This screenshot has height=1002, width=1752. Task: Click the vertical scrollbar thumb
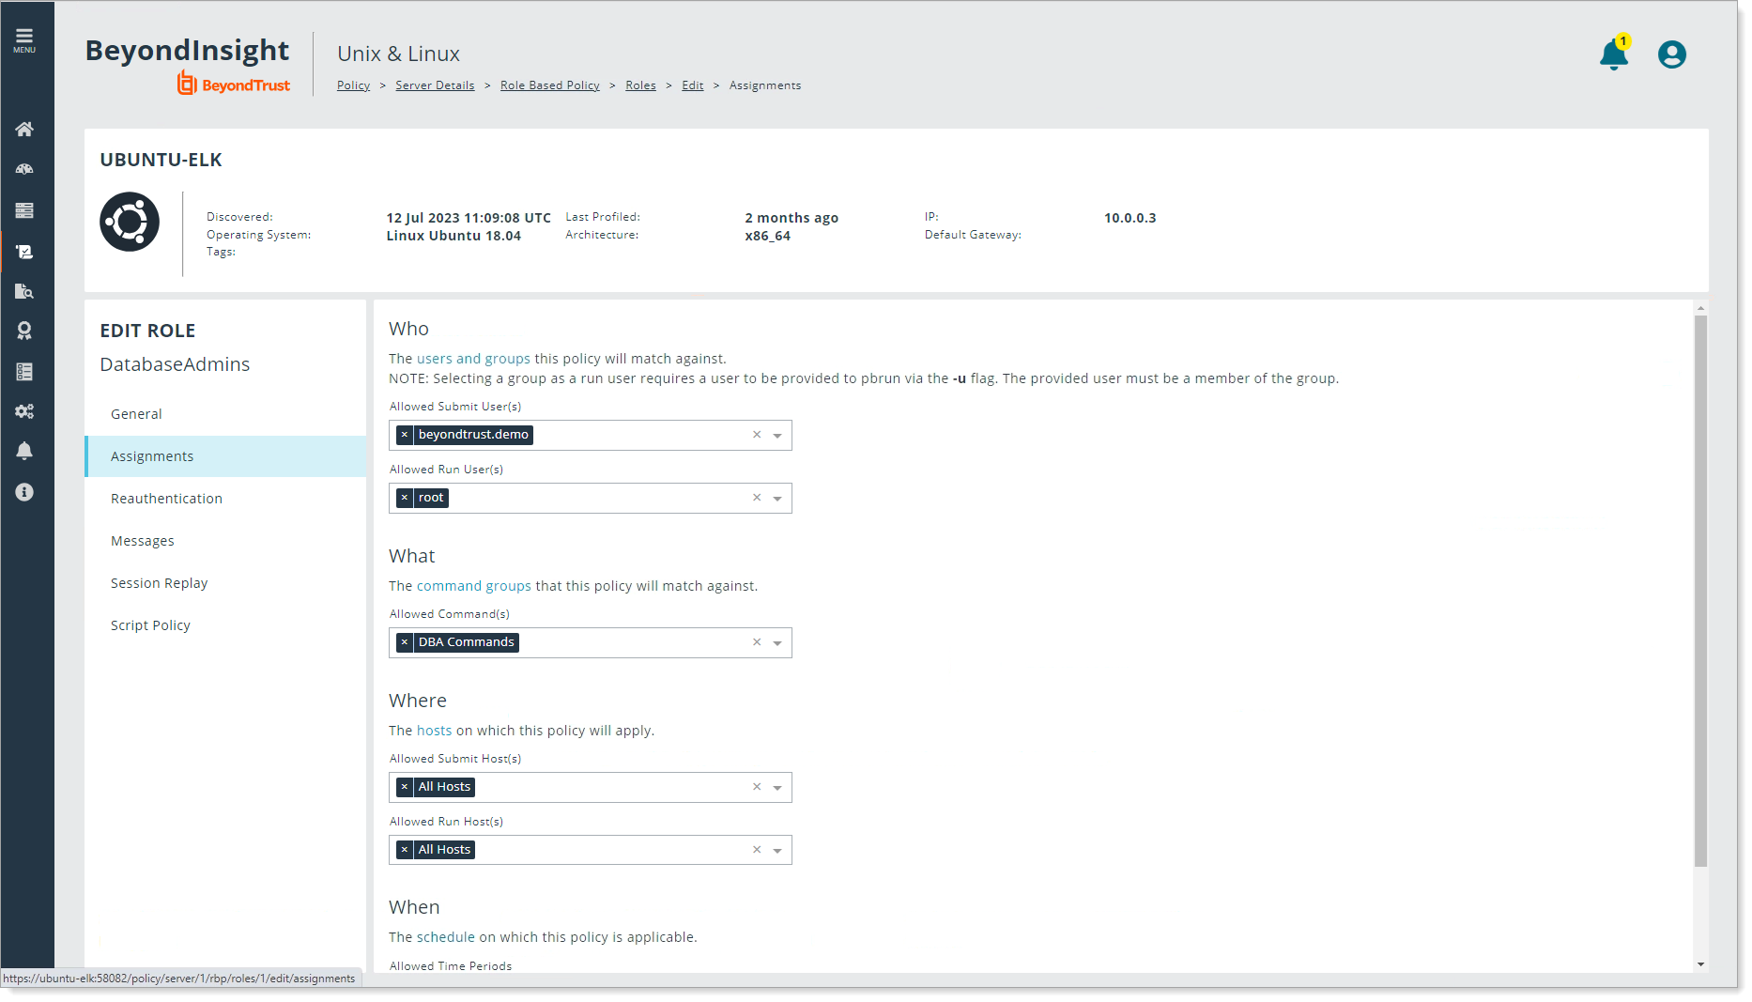tap(1700, 592)
